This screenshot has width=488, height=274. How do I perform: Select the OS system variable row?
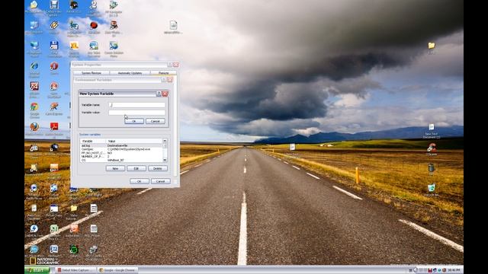121,161
